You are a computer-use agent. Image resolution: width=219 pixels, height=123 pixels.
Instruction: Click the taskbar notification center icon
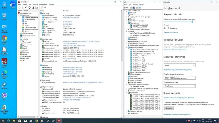pyautogui.click(x=216, y=121)
